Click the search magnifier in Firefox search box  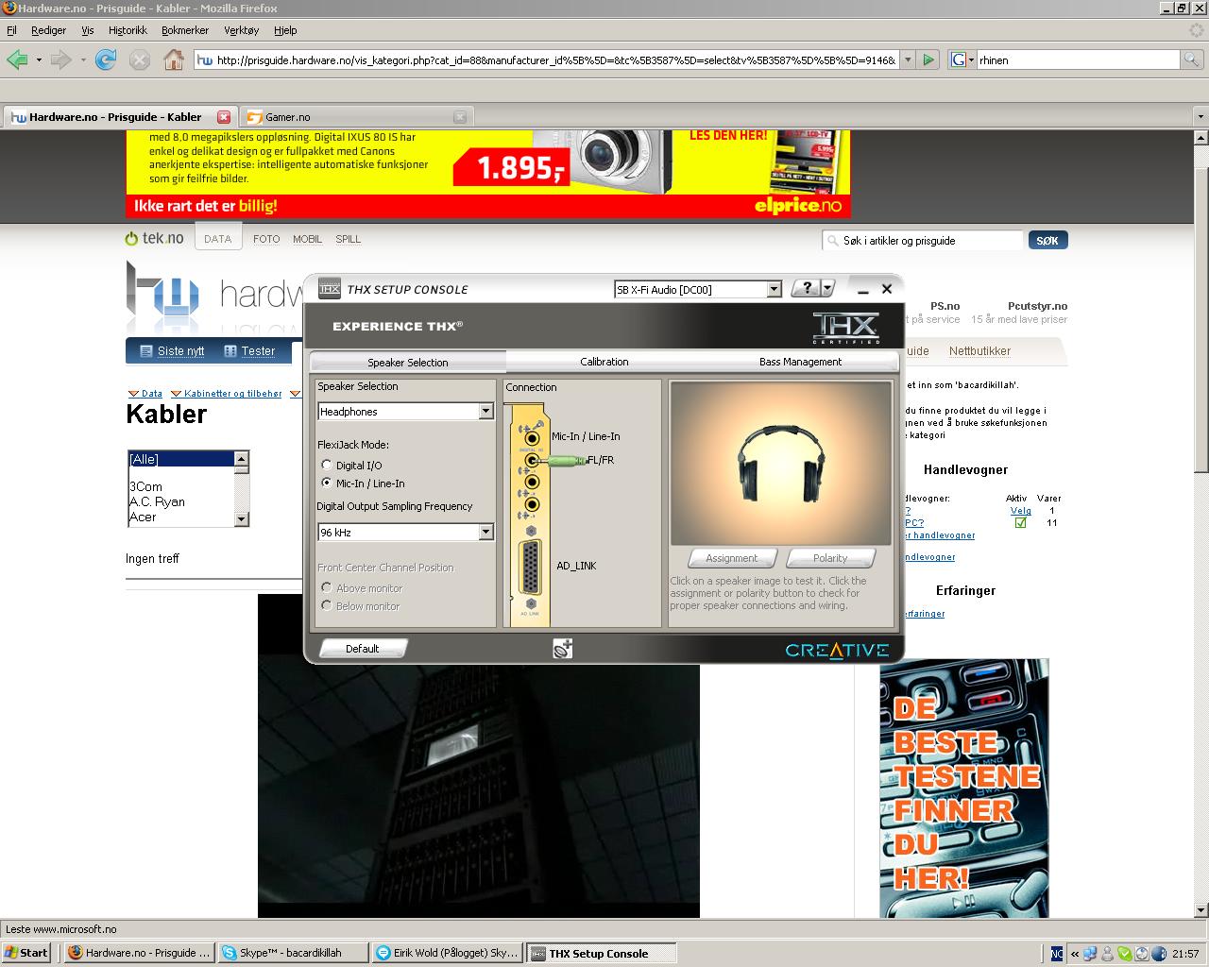(1193, 60)
